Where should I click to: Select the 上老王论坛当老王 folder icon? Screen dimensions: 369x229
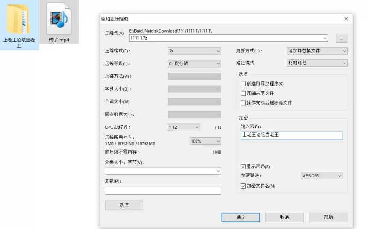pos(18,19)
